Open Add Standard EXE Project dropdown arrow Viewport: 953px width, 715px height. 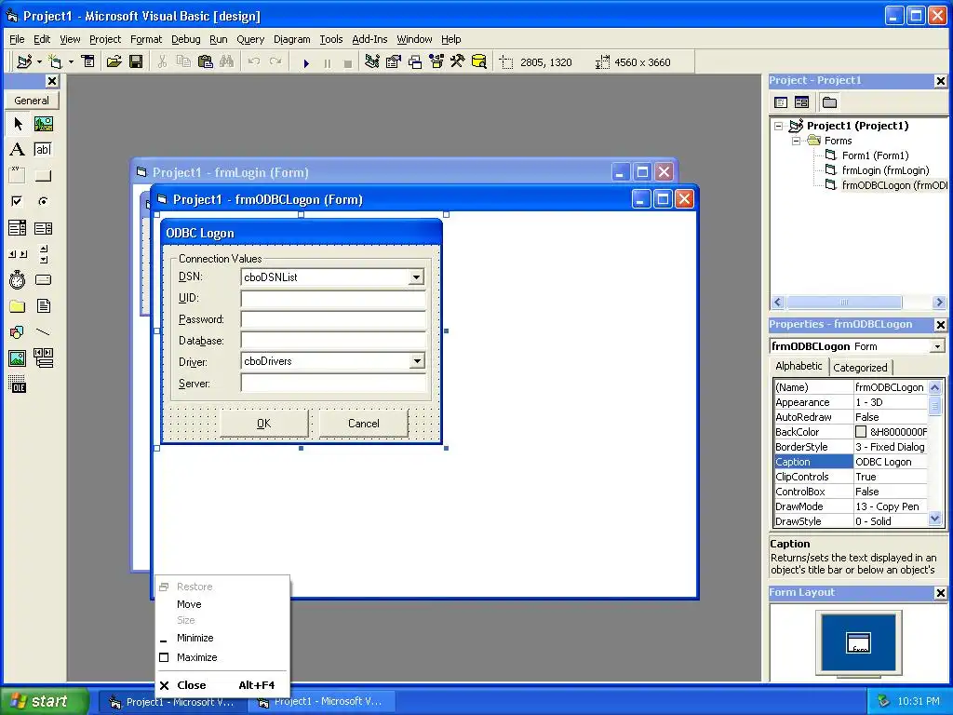click(x=39, y=61)
